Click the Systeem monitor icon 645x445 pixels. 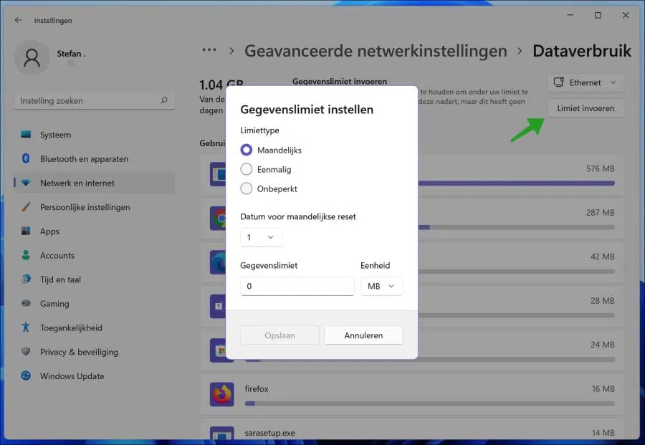point(26,134)
